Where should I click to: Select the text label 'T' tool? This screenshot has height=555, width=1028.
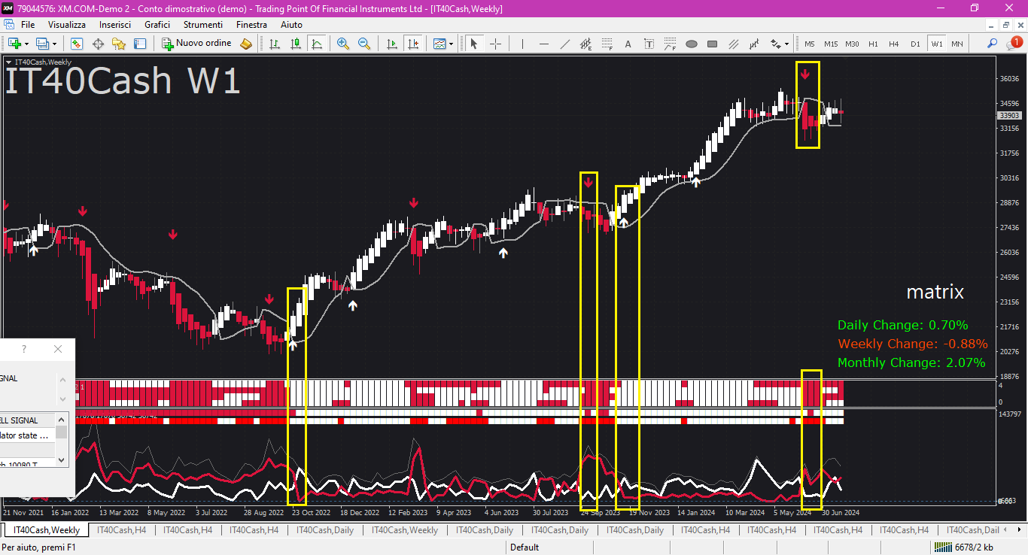[x=649, y=44]
